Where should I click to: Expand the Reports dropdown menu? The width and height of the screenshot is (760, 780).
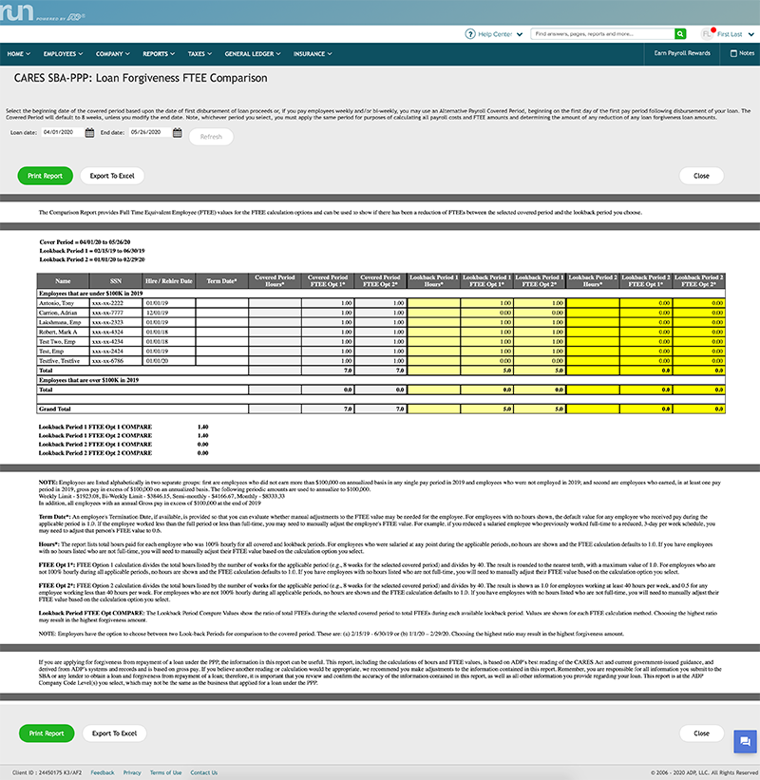pos(158,54)
